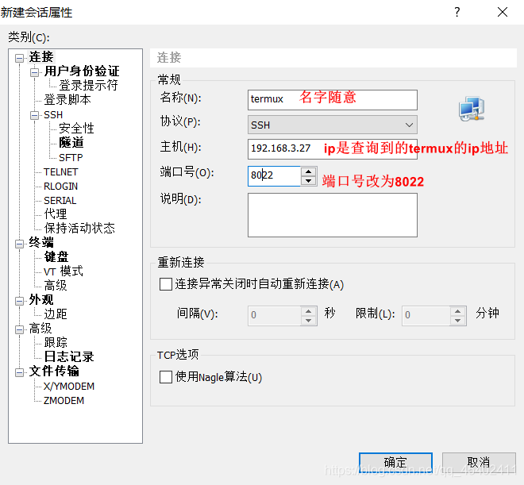The width and height of the screenshot is (524, 485).
Task: Select 键盘 tree item
Action: pyautogui.click(x=56, y=257)
